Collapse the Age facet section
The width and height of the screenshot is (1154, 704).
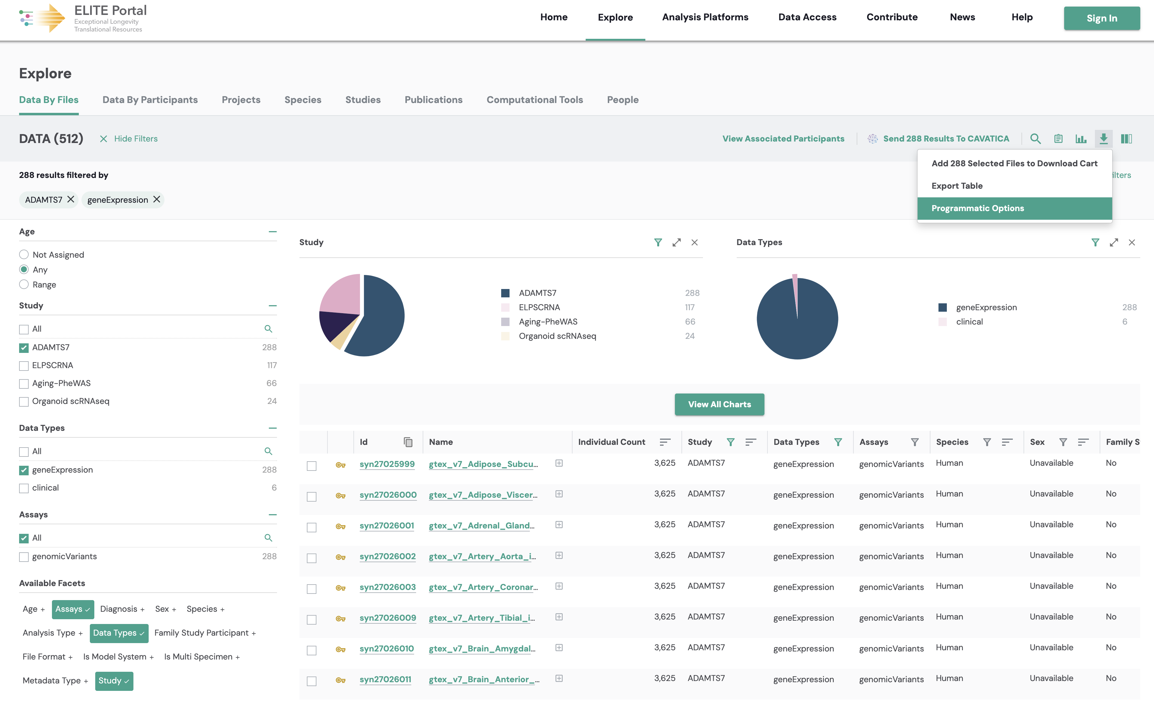pyautogui.click(x=273, y=231)
